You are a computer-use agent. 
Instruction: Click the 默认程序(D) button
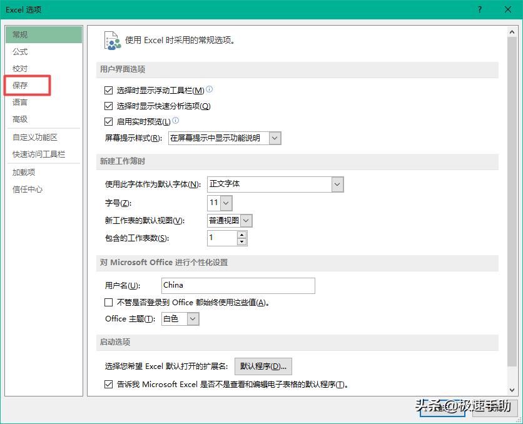[x=263, y=366]
